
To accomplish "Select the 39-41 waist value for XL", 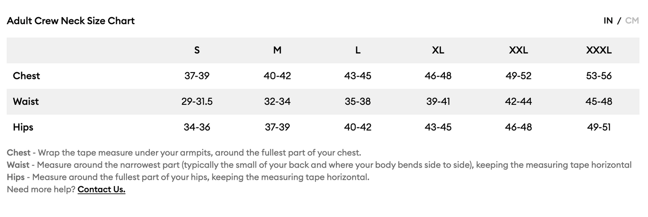I will point(438,101).
